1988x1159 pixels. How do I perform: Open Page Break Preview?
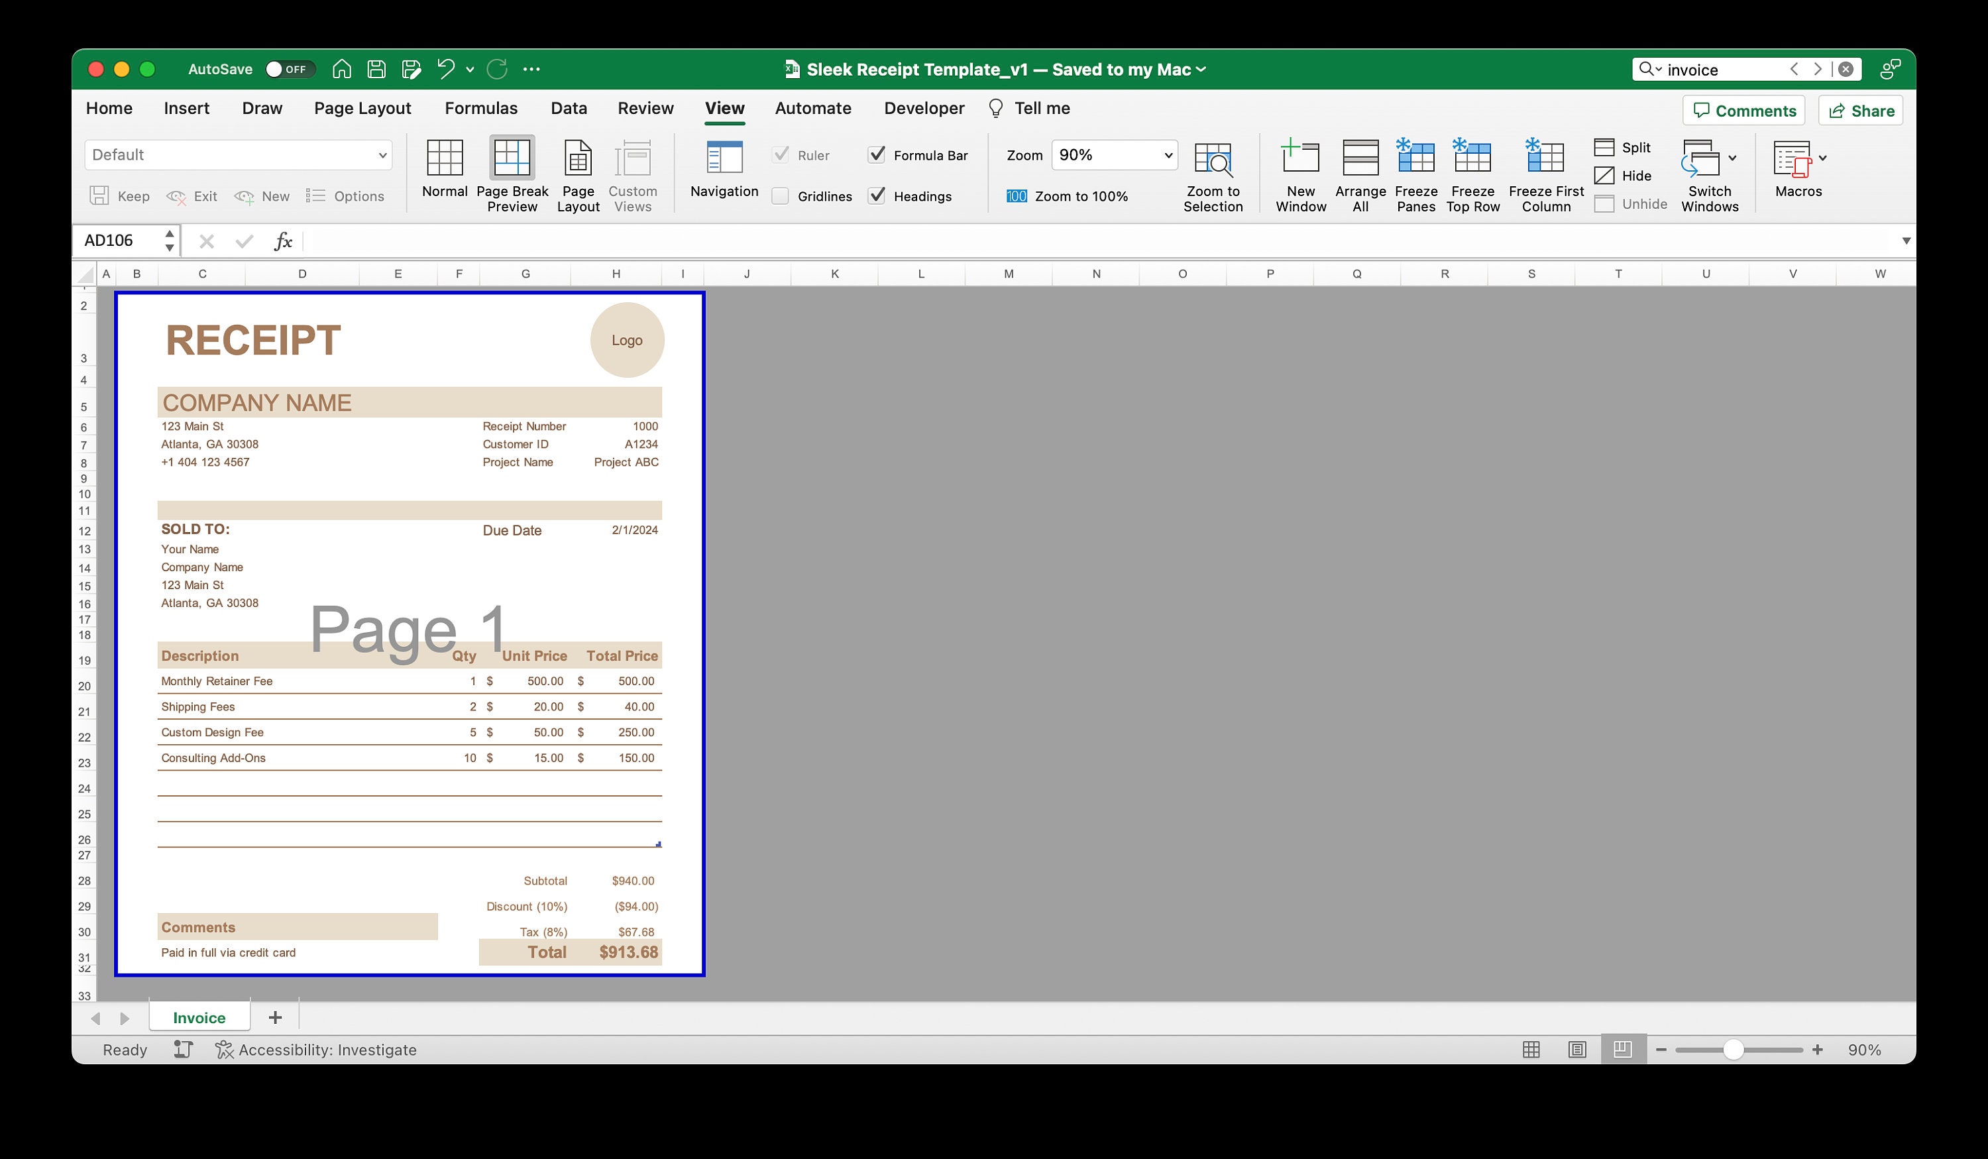[511, 172]
